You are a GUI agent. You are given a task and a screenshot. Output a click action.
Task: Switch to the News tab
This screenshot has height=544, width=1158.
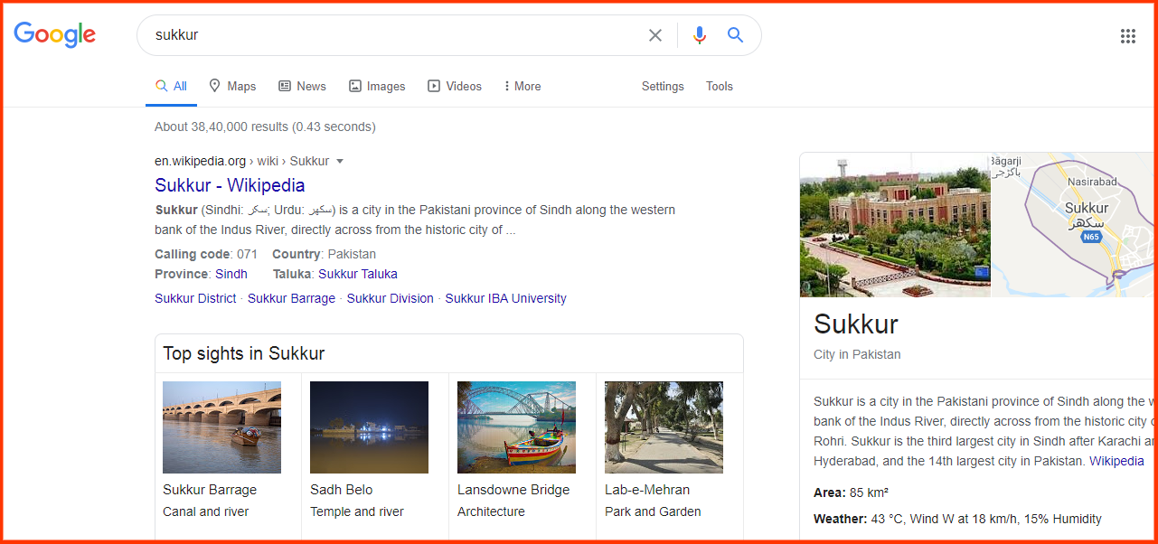302,87
